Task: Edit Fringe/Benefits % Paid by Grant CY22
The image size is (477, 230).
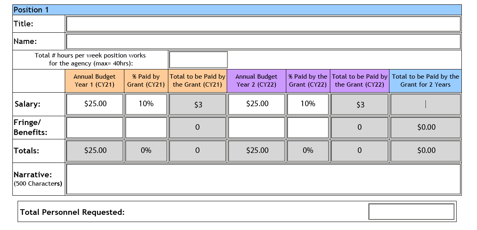Action: (x=308, y=128)
